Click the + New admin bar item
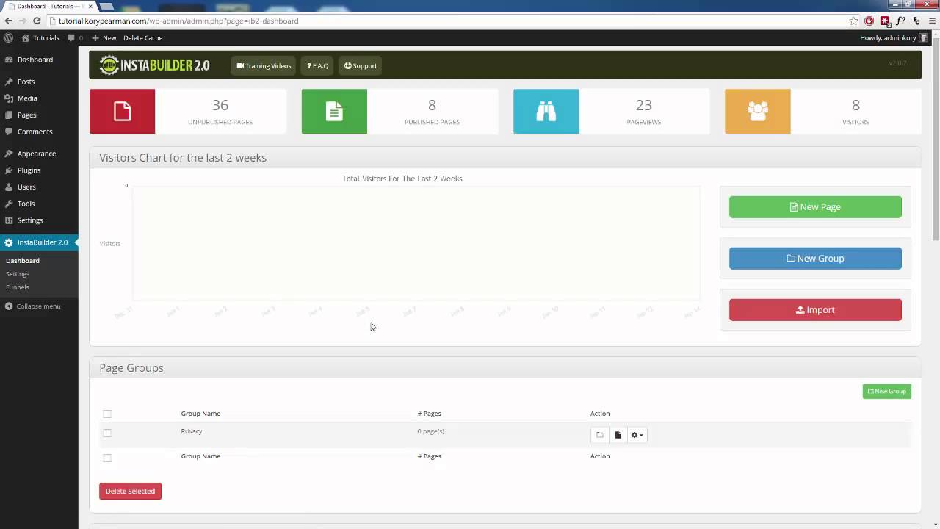Viewport: 940px width, 529px height. (x=104, y=37)
